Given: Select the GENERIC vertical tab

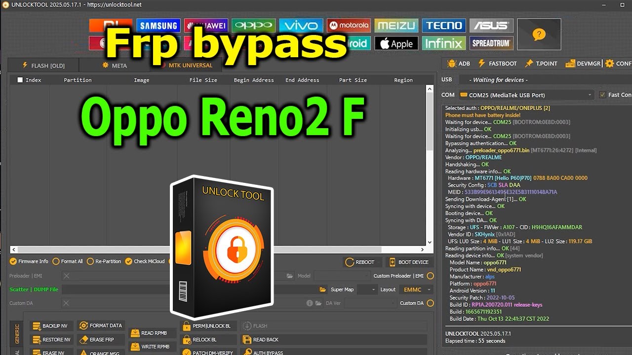Looking at the screenshot, I should click(16, 333).
